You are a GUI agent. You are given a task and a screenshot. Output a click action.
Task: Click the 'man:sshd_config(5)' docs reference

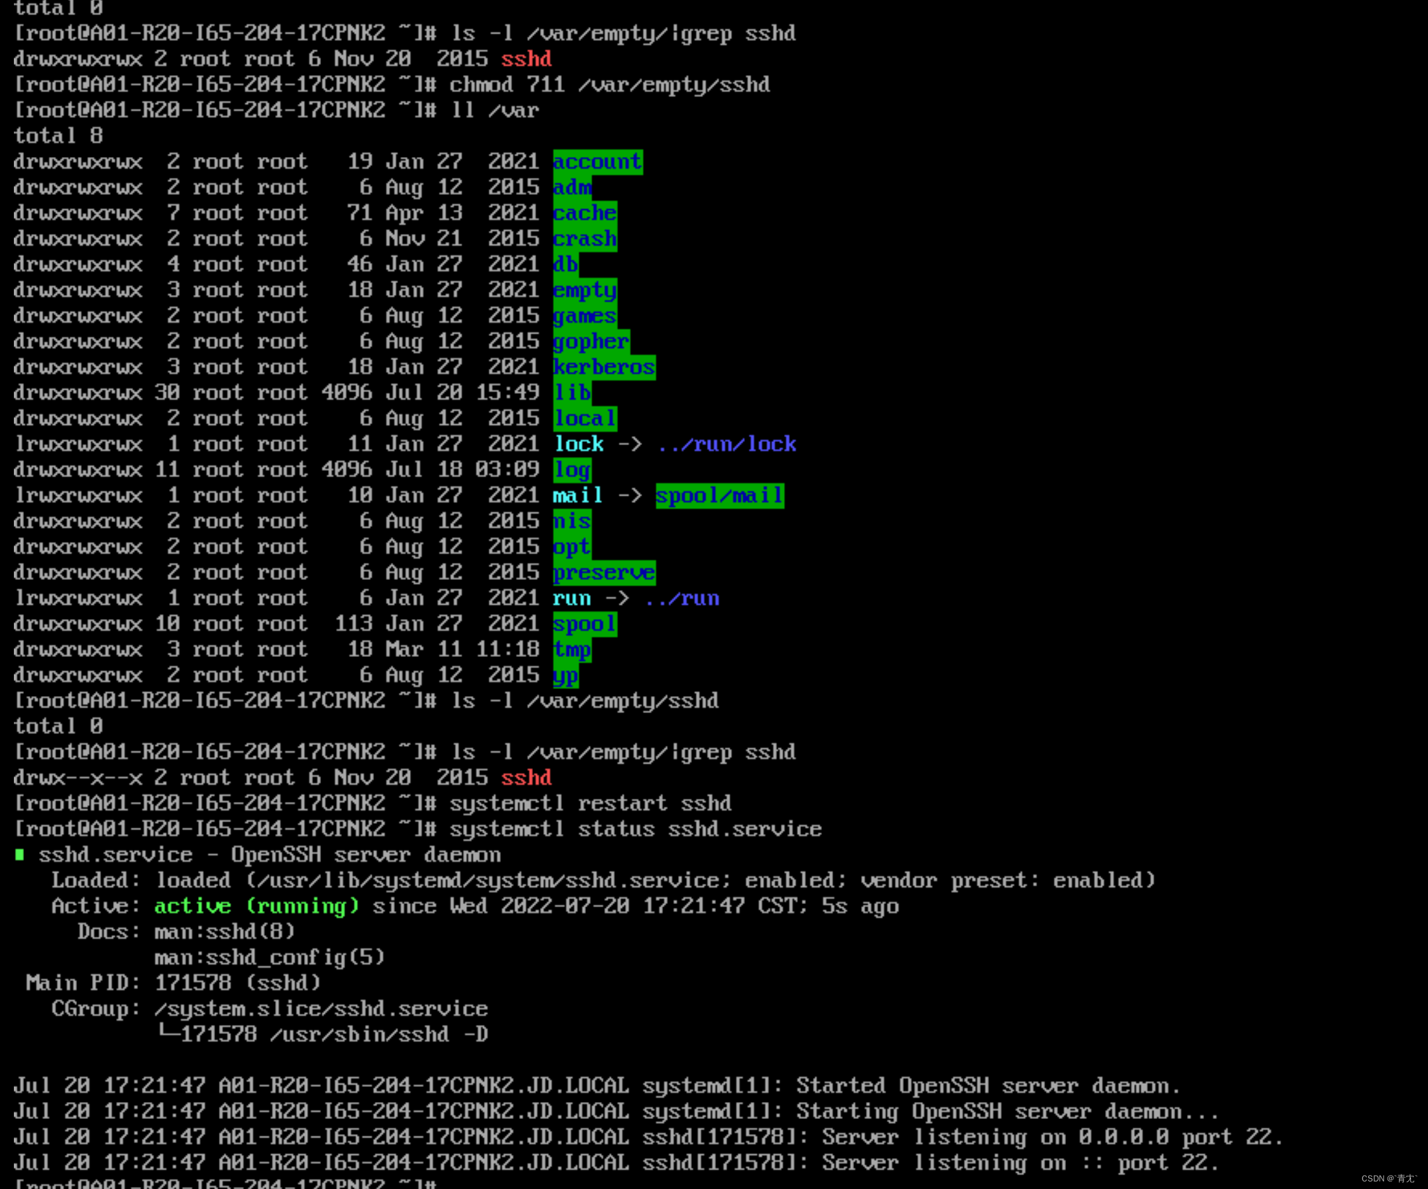click(269, 957)
